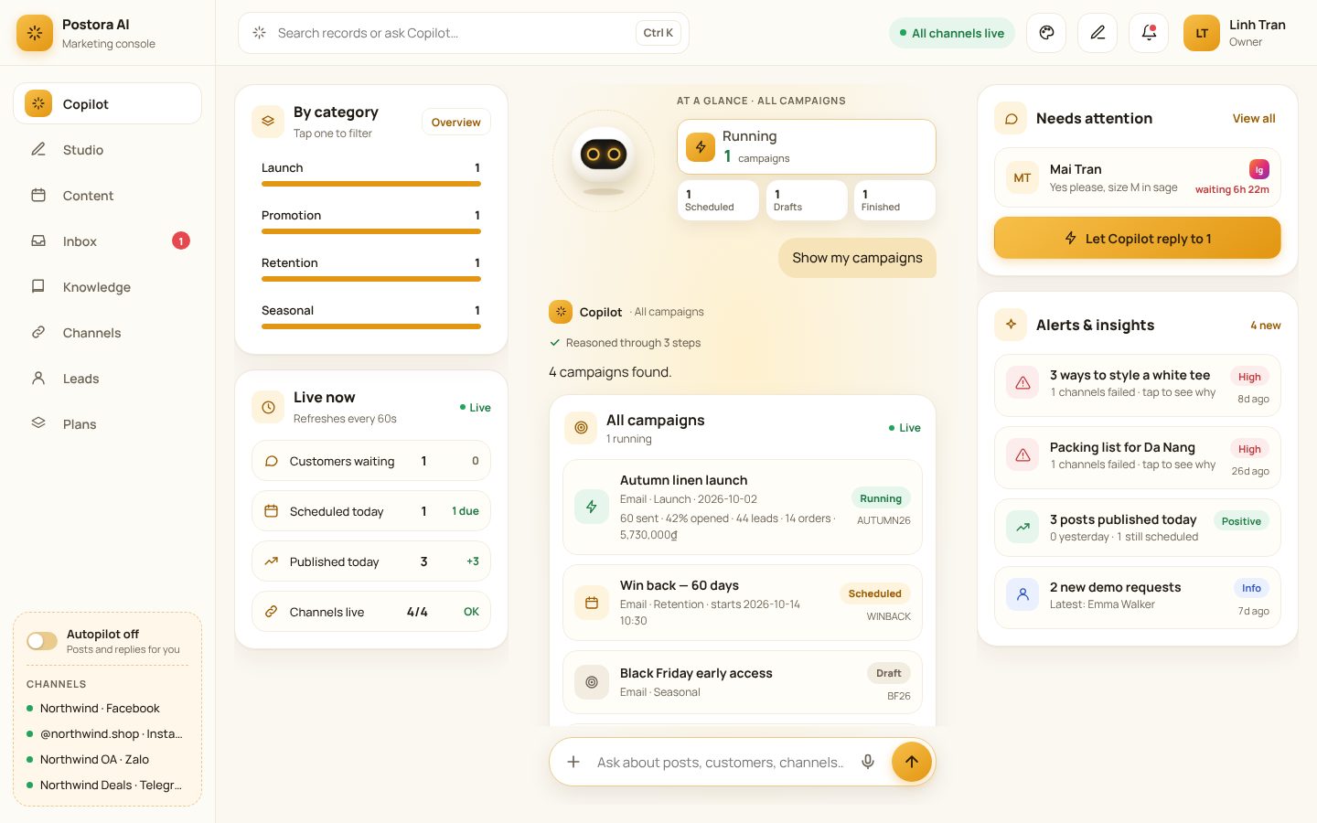The height and width of the screenshot is (823, 1317).
Task: Filter by the Launch category bar
Action: [x=370, y=175]
